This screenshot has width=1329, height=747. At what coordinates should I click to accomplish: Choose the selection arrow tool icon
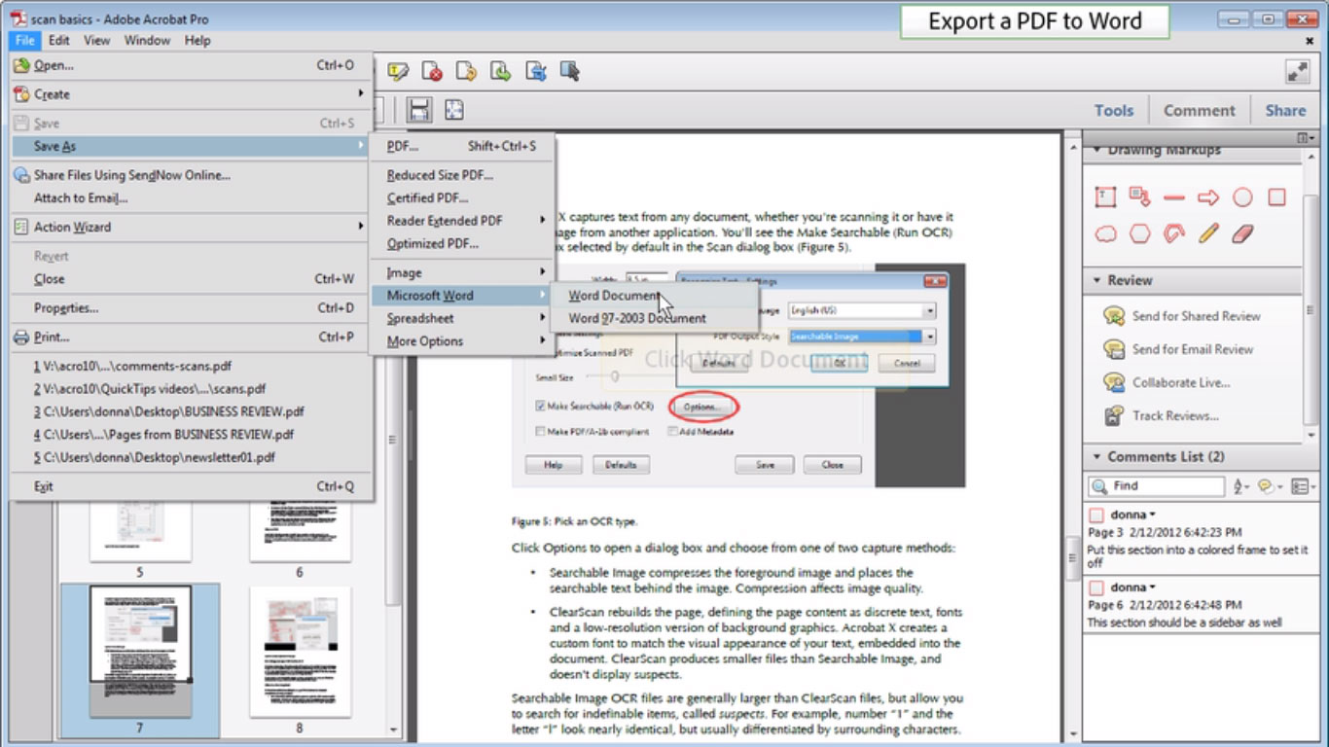click(x=570, y=71)
